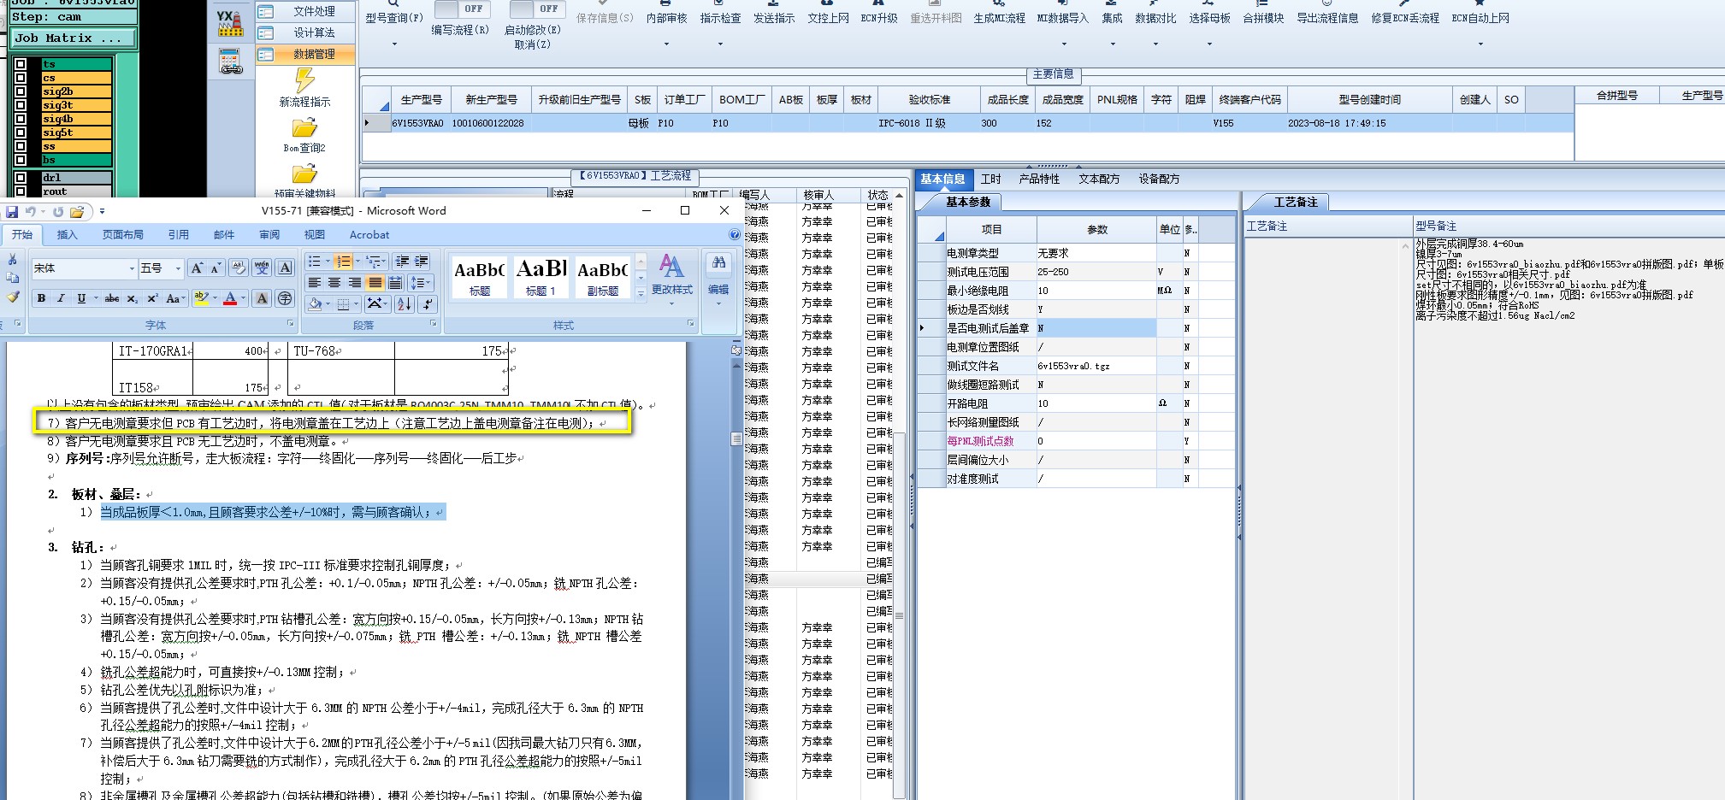Open the font dialog launcher in 字体 group
Image resolution: width=1725 pixels, height=800 pixels.
pyautogui.click(x=291, y=324)
